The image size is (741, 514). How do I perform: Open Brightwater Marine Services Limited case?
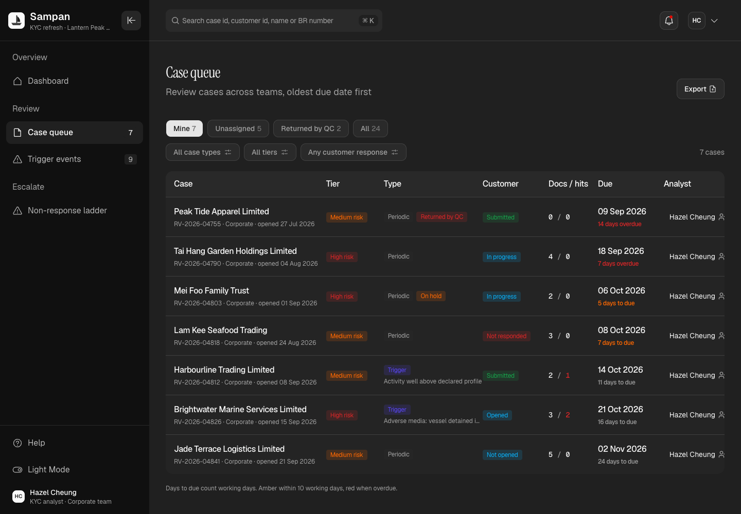click(x=240, y=409)
